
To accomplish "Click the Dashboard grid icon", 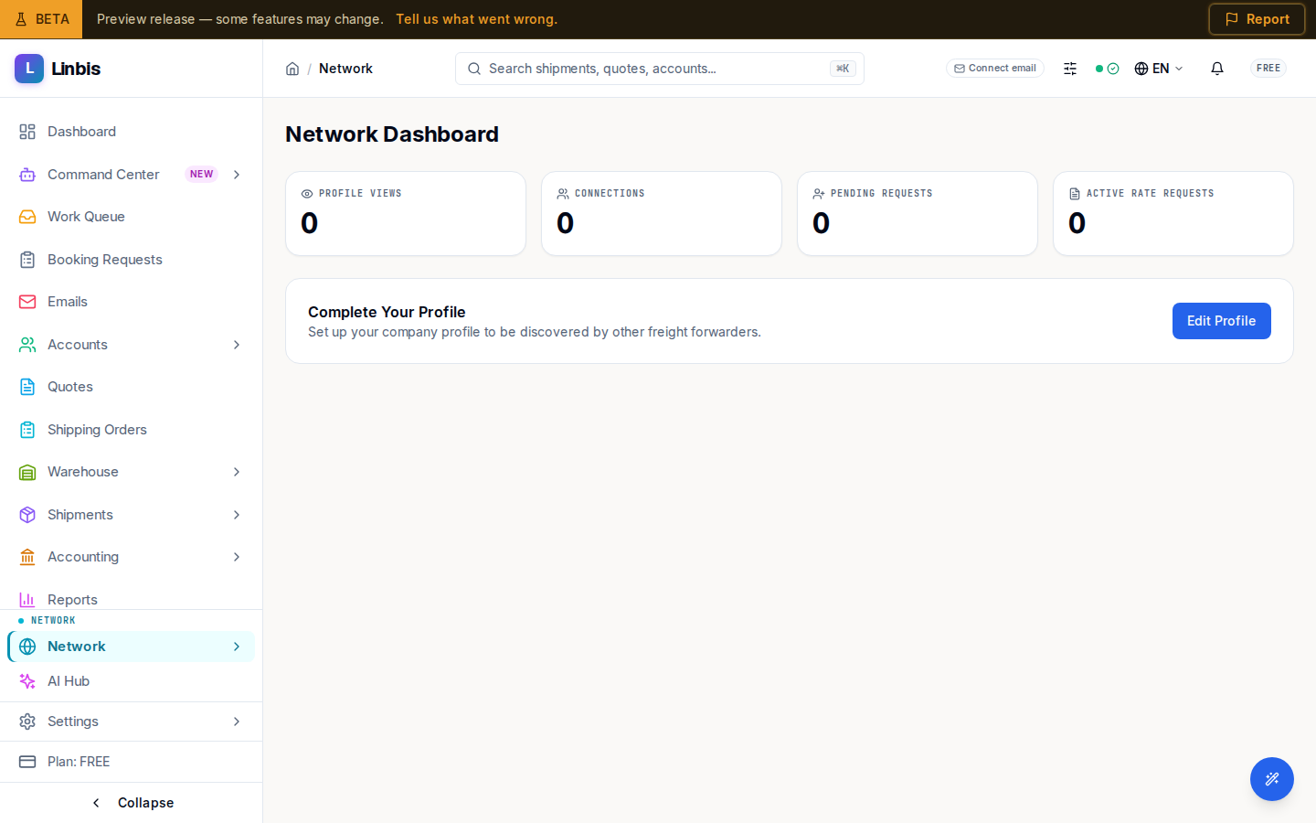I will click(27, 132).
